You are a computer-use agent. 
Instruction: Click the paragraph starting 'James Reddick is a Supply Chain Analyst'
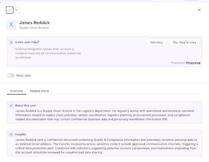click(x=104, y=115)
